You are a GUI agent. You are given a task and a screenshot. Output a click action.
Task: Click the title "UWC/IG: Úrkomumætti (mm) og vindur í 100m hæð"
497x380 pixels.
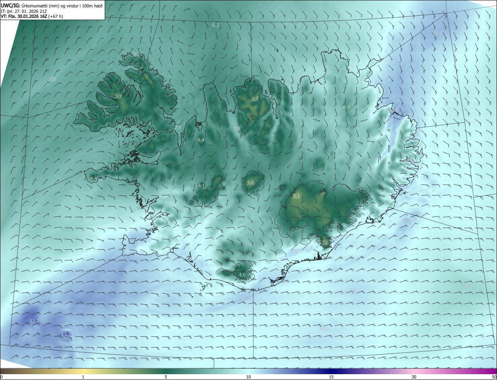52,5
